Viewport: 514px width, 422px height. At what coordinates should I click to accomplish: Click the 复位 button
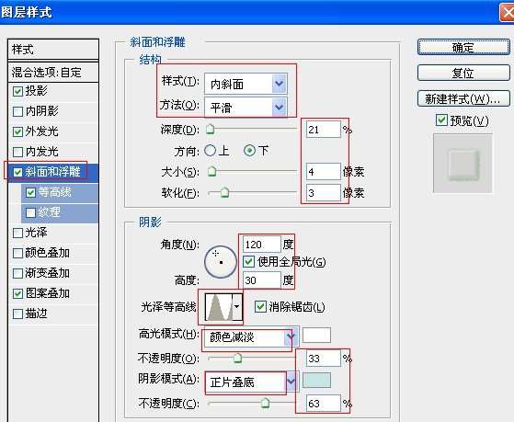(463, 73)
